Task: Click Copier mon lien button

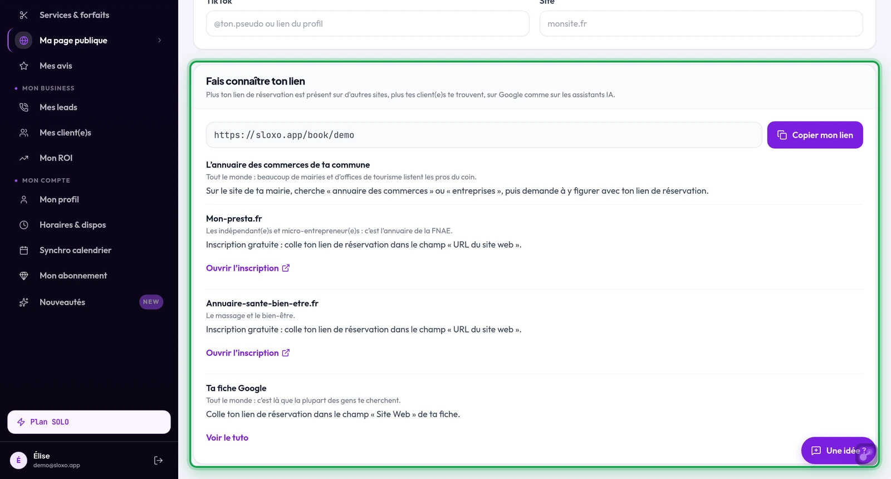Action: 815,135
